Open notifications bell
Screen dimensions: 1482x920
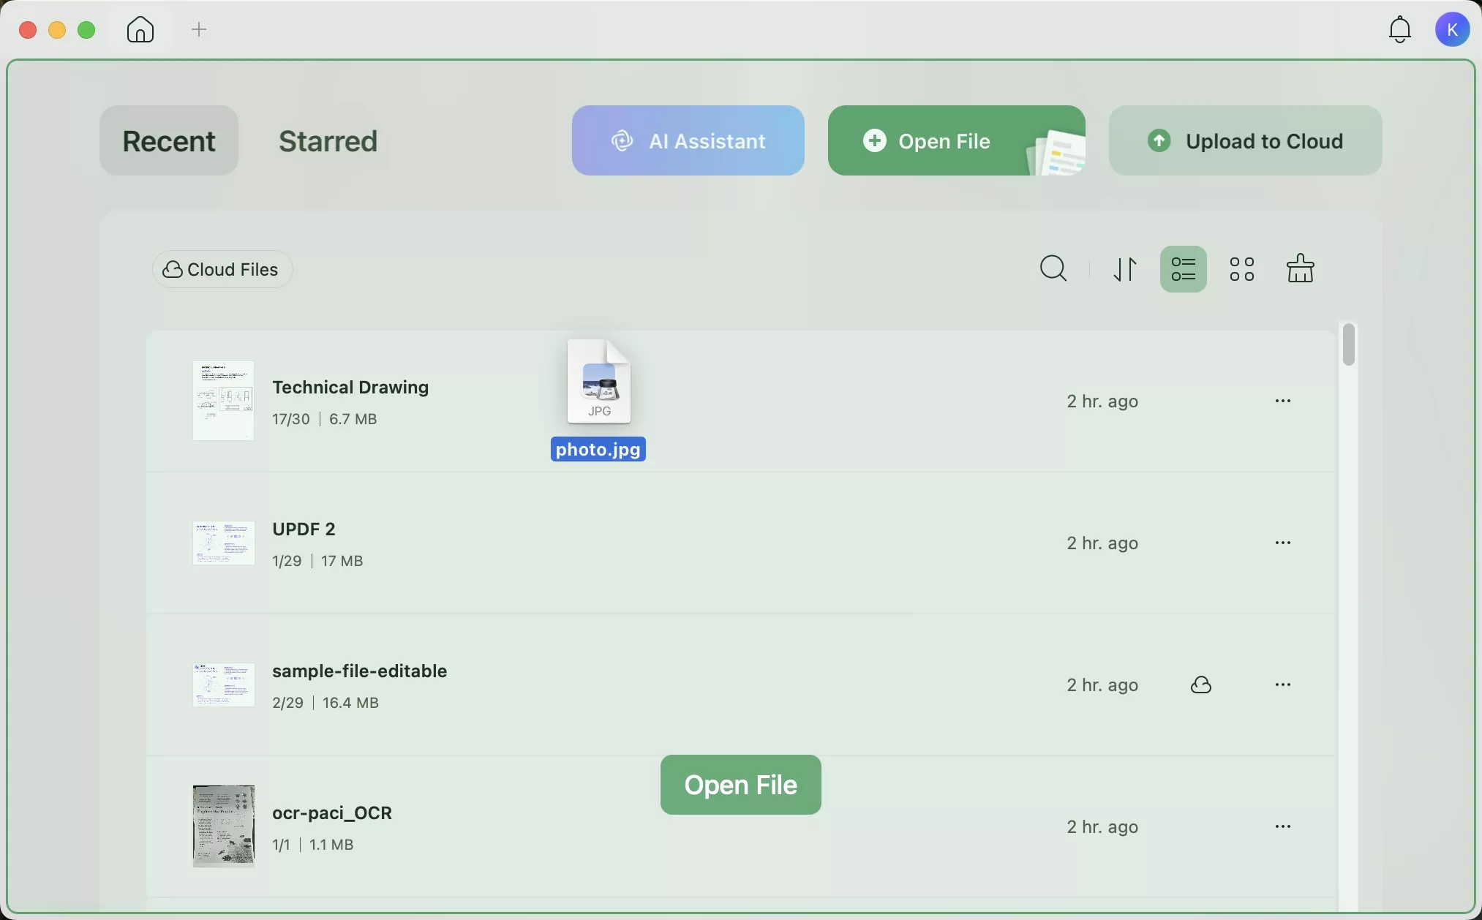tap(1400, 30)
